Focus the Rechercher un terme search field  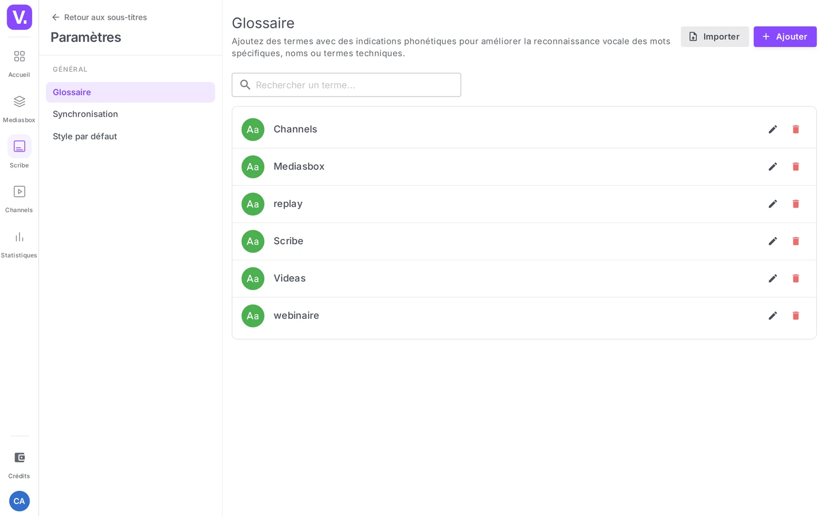tap(346, 85)
